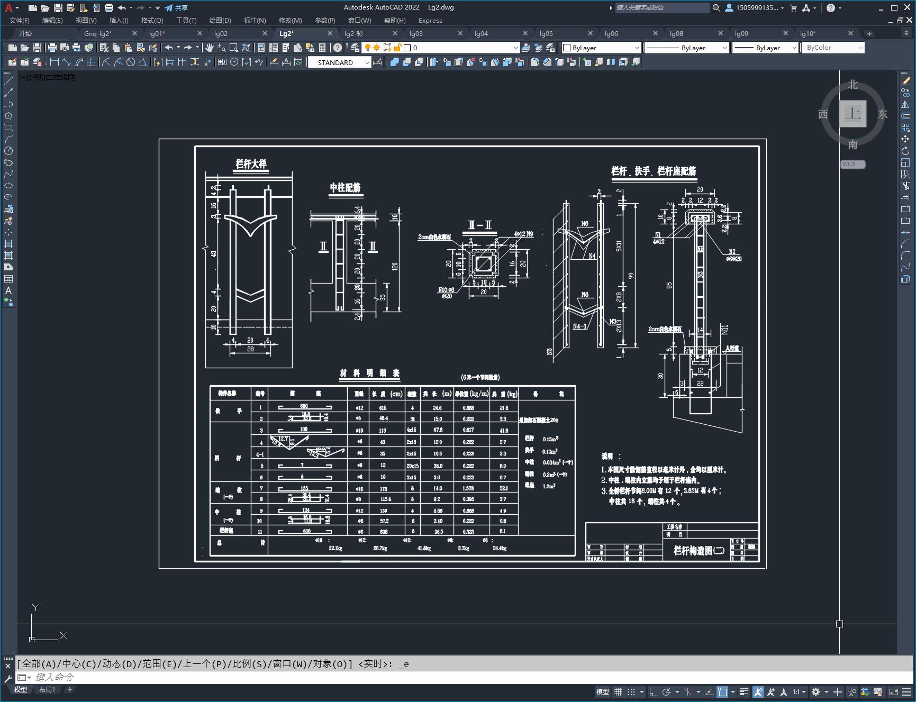Select the Rectangle draw tool

pyautogui.click(x=8, y=127)
